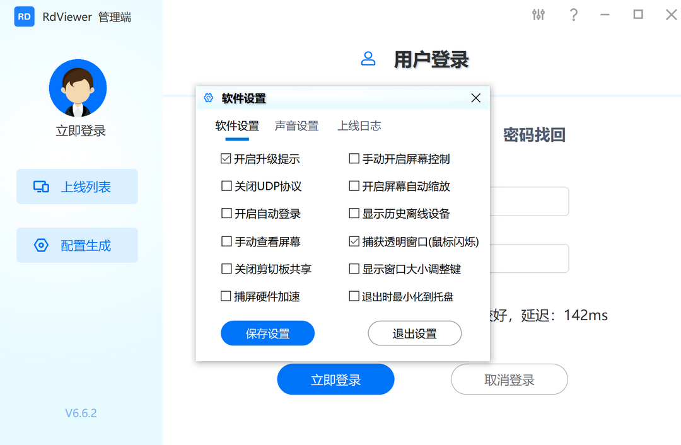Open help via the question mark icon
The width and height of the screenshot is (681, 445).
[574, 14]
